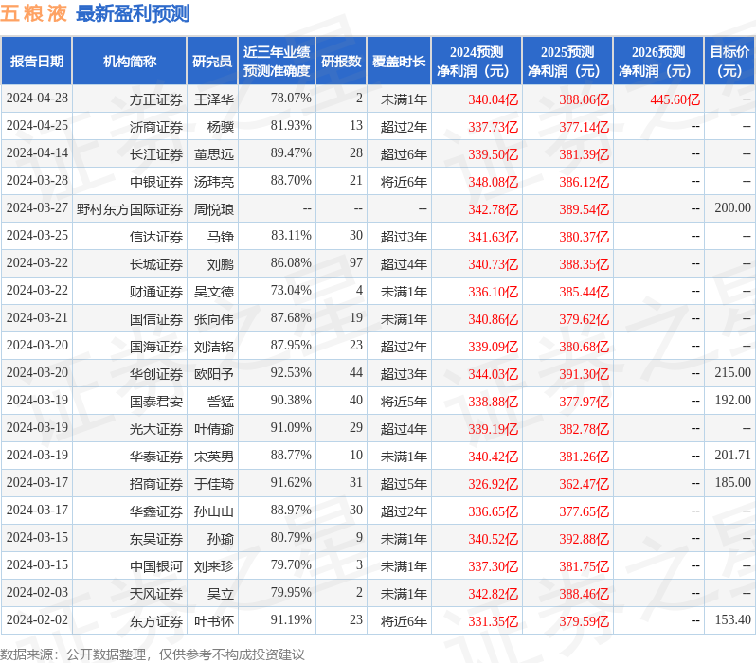Viewport: 756px width, 663px height.
Task: Click researcher name 孙山山
Action: [214, 512]
